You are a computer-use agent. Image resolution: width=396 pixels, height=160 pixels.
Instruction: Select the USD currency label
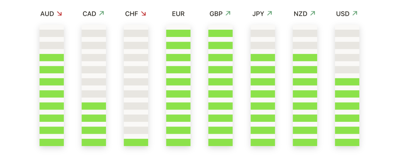(343, 14)
